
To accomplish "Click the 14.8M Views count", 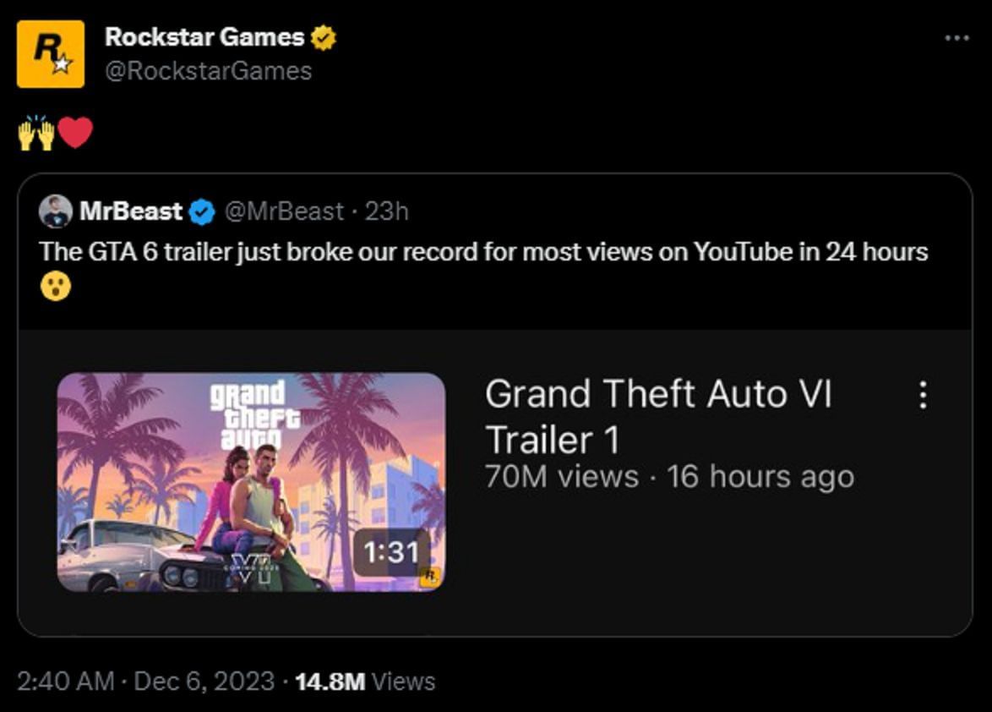I will tap(365, 682).
